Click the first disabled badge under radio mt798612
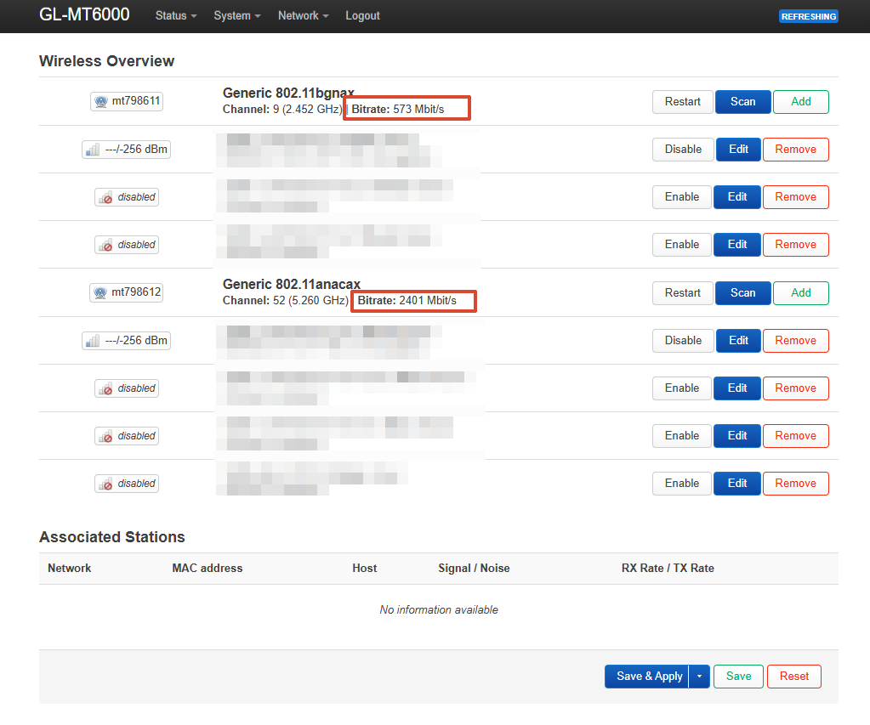Viewport: 870px width, 725px height. (127, 388)
